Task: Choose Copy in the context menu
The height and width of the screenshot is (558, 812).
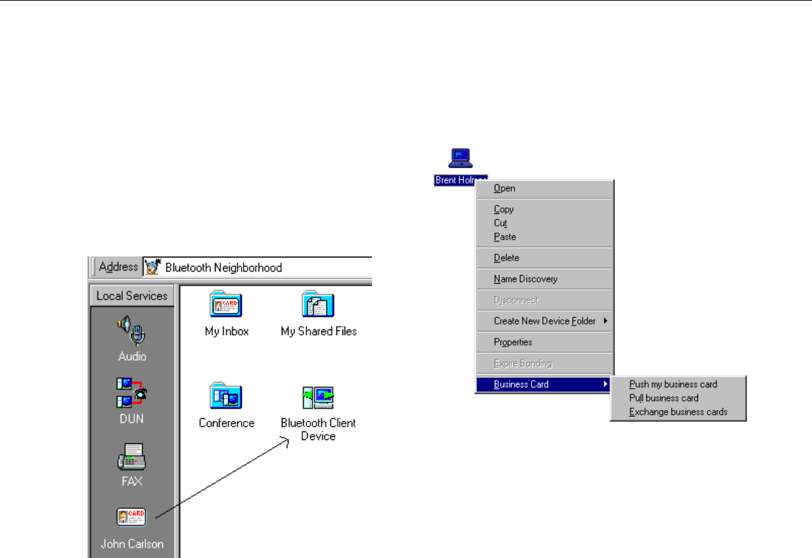Action: pos(545,209)
